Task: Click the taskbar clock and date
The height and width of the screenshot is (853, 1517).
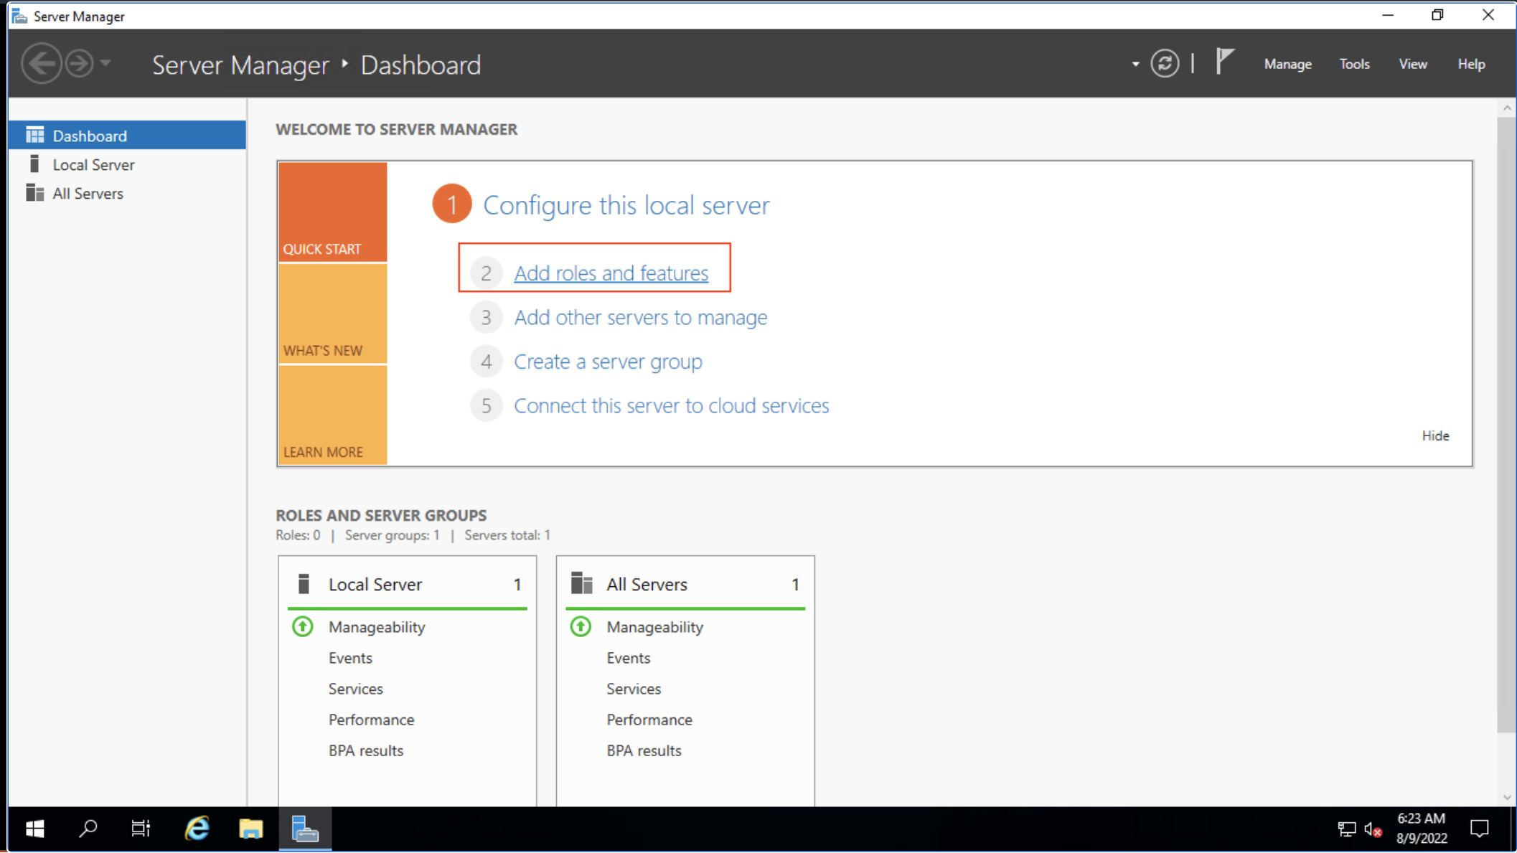Action: click(1421, 829)
